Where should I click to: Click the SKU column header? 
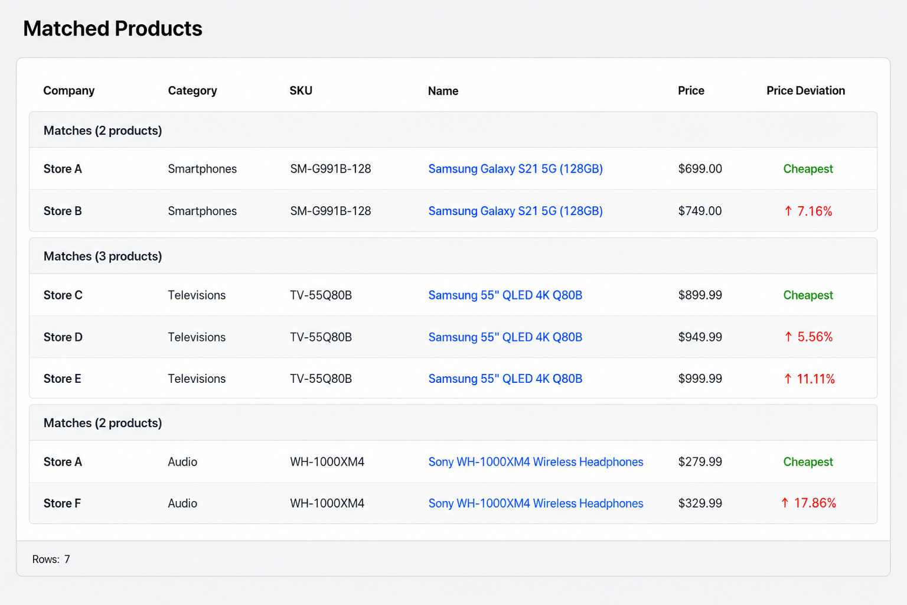pos(301,90)
